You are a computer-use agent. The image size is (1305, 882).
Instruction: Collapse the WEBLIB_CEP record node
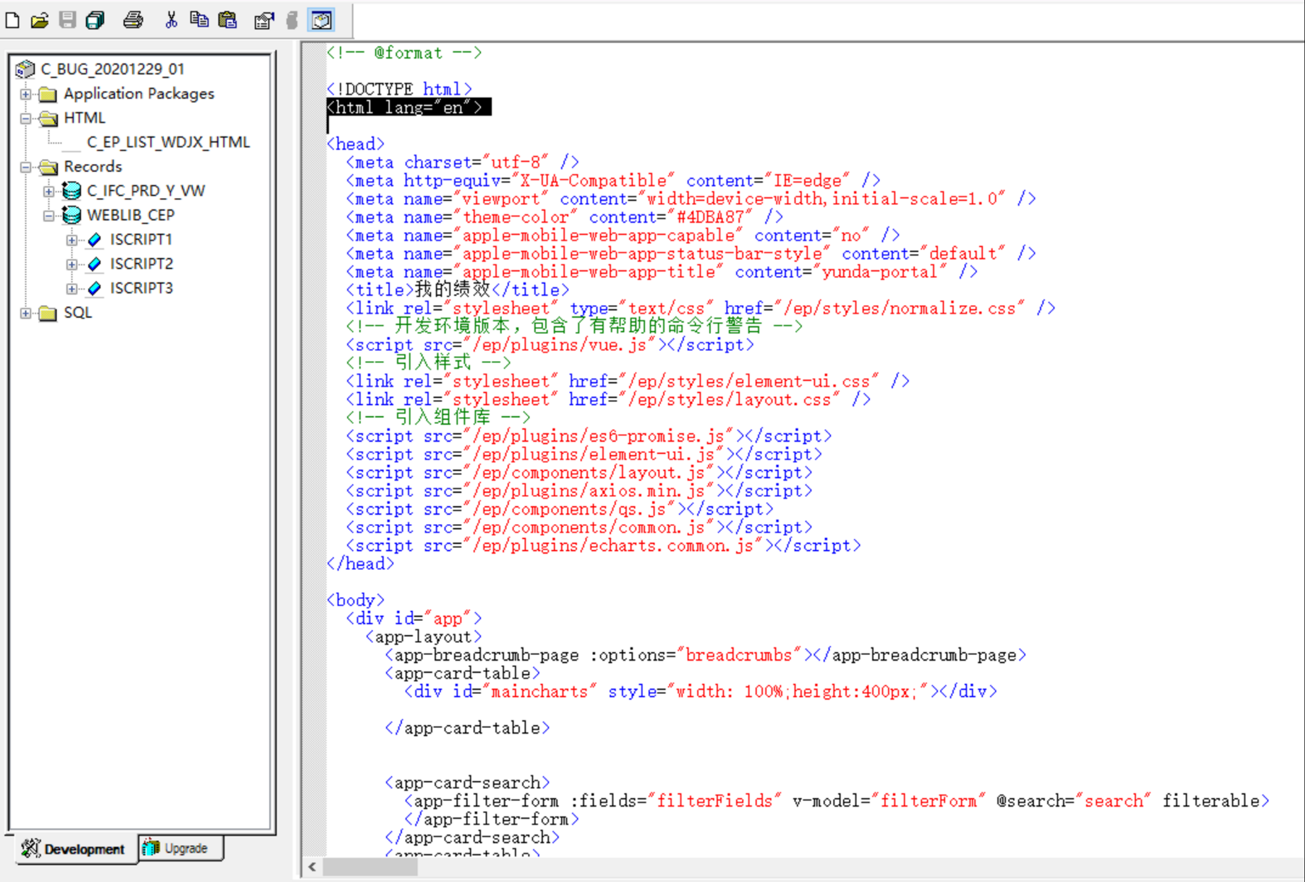(49, 216)
